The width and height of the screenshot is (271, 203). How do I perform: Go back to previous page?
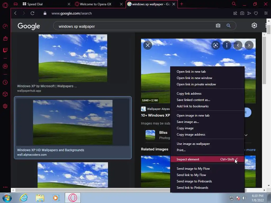[x=15, y=13]
